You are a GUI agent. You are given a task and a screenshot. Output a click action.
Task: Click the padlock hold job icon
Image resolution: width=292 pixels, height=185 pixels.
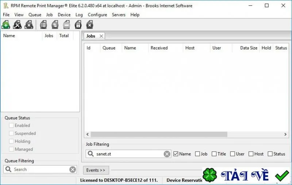tap(78, 25)
